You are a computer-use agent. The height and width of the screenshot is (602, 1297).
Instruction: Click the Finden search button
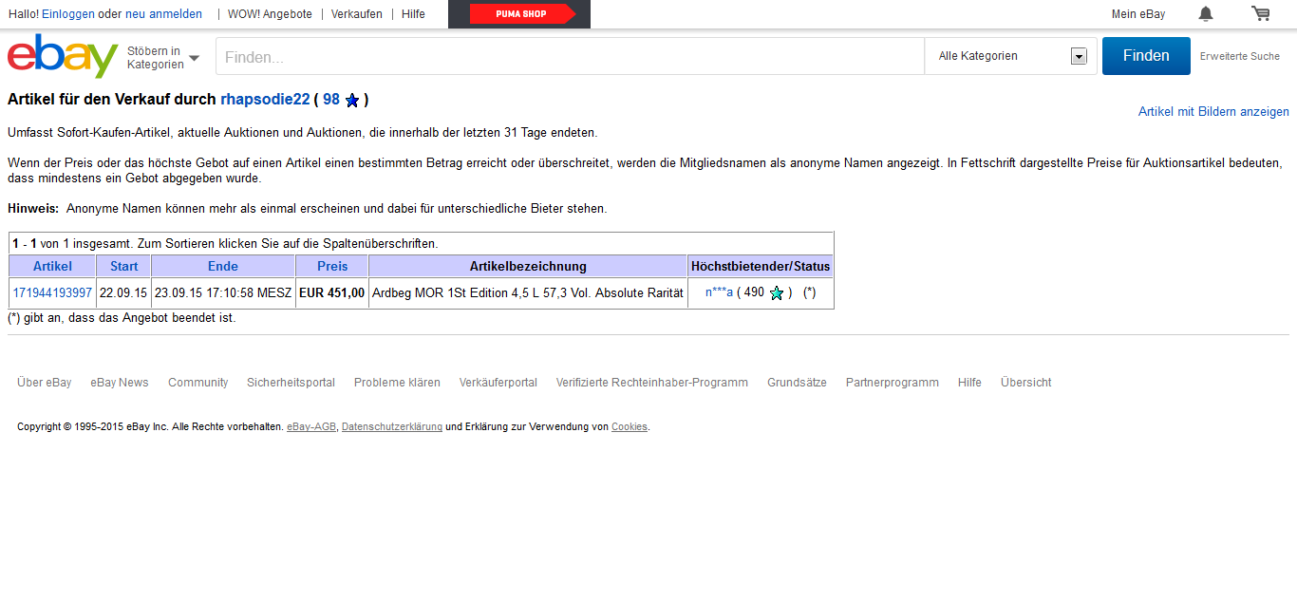(1146, 56)
